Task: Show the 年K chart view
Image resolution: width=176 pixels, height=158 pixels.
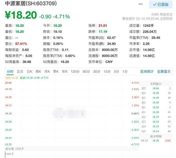Action: pos(65,72)
